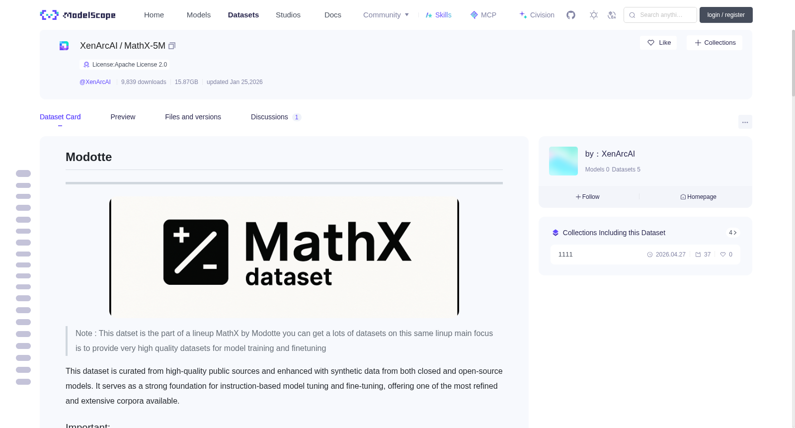Click the MathX dataset banner image
The height and width of the screenshot is (428, 795).
[284, 257]
